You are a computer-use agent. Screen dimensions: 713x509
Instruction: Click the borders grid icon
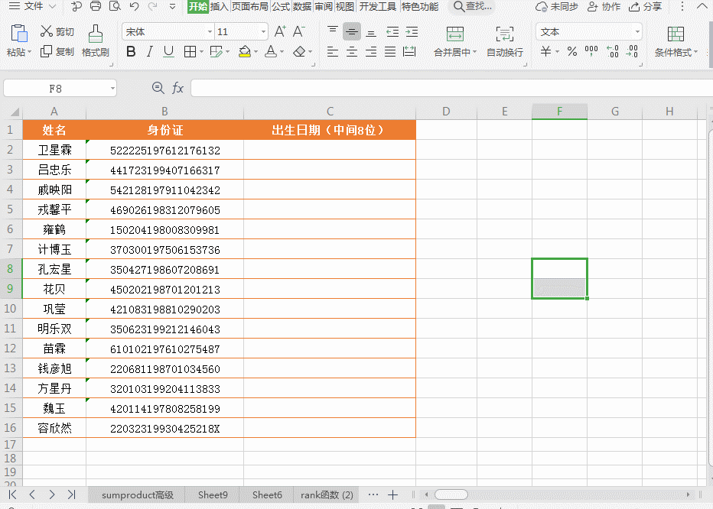pos(190,52)
